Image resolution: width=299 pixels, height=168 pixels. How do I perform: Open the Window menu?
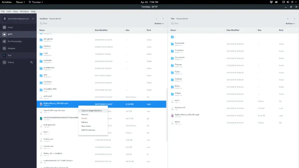coord(24,12)
